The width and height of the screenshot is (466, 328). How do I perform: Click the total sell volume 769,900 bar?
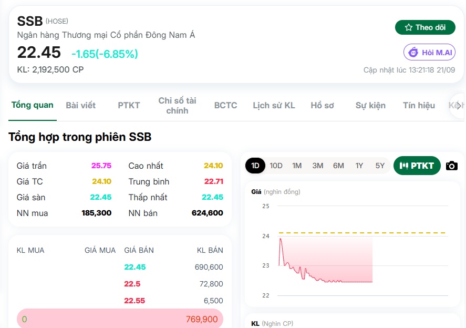pos(120,319)
